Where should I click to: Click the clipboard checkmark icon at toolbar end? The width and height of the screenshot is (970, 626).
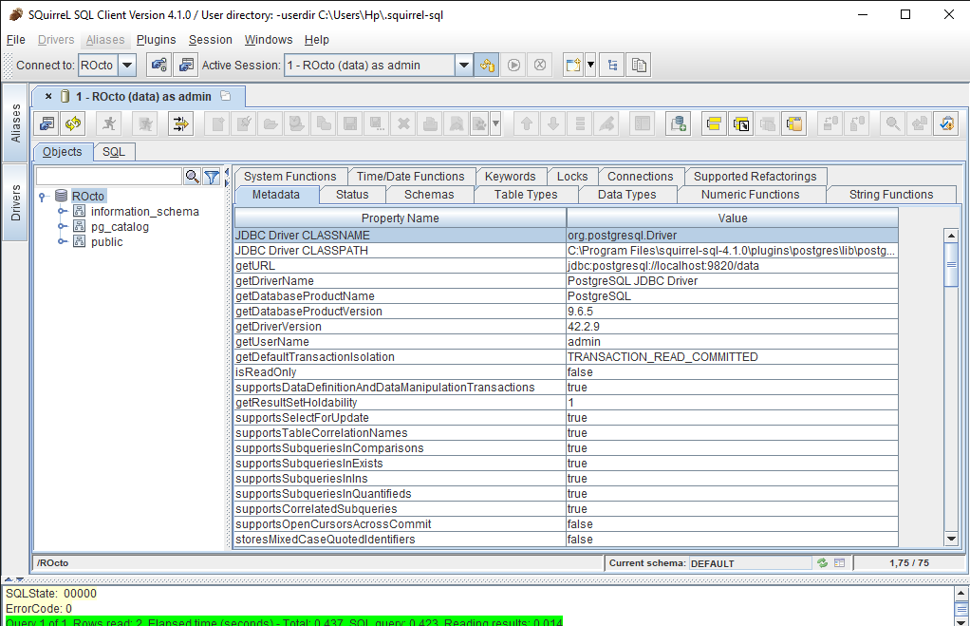coord(945,123)
